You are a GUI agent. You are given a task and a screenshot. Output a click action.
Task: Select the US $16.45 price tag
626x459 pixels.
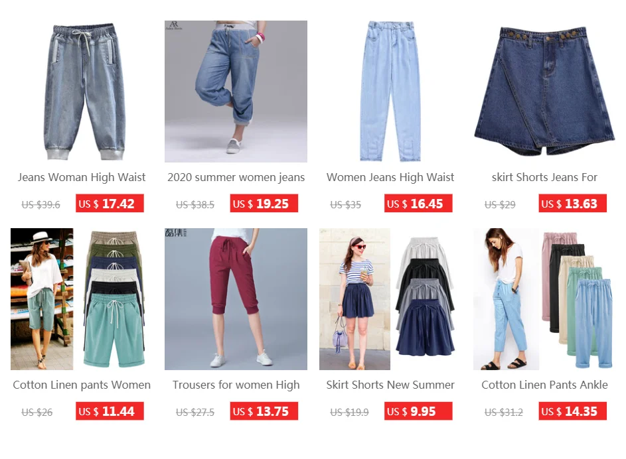(418, 204)
